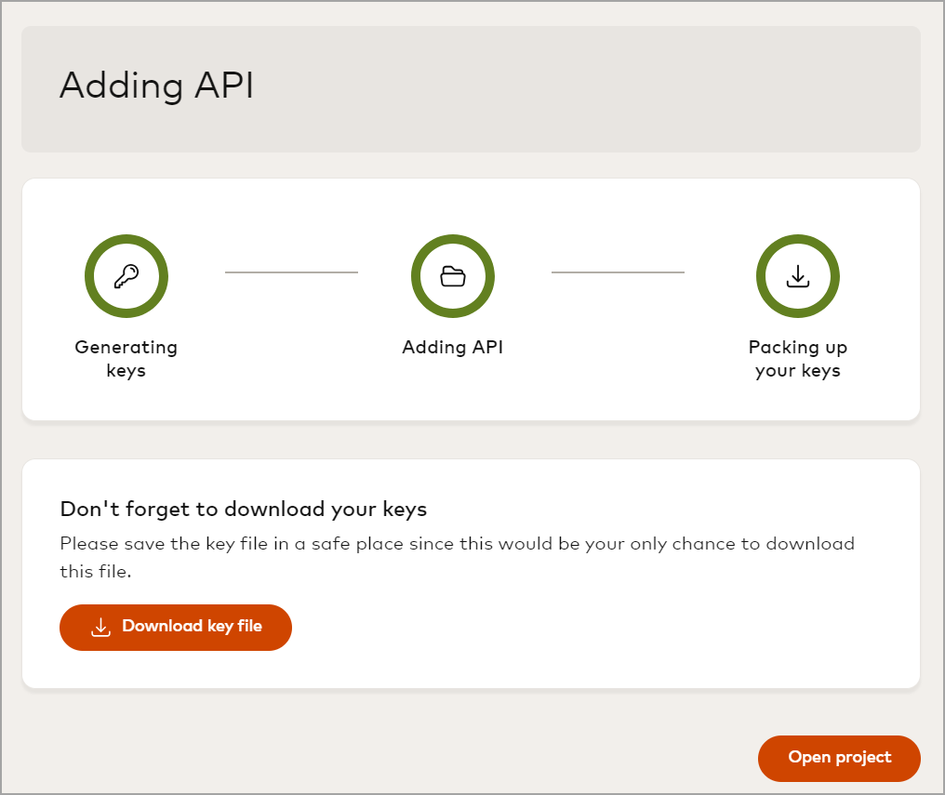Click the Please save the key file paragraph
The width and height of the screenshot is (945, 795).
tap(456, 556)
